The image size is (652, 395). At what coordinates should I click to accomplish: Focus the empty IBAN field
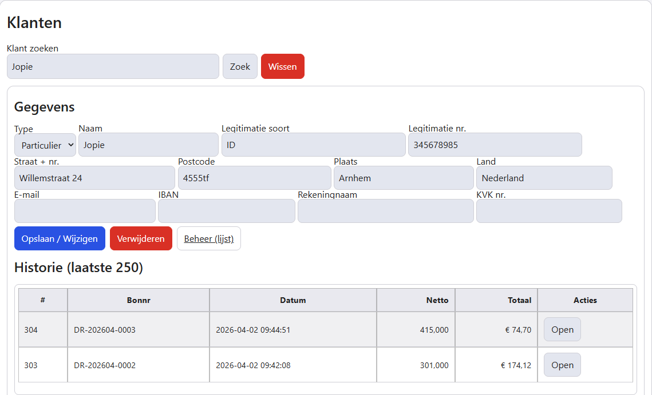(227, 211)
